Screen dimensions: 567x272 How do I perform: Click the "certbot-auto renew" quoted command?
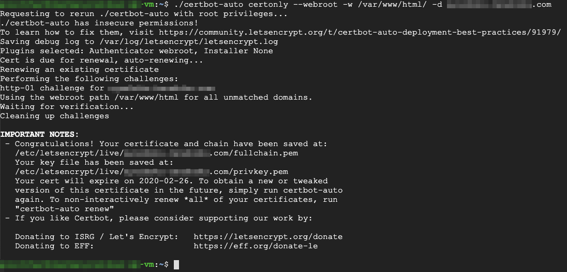[x=65, y=209]
